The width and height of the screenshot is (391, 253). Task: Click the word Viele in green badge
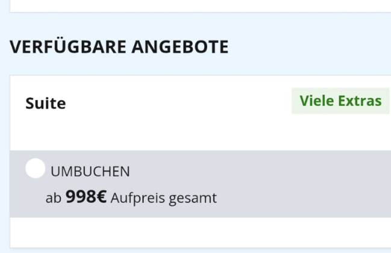[317, 101]
